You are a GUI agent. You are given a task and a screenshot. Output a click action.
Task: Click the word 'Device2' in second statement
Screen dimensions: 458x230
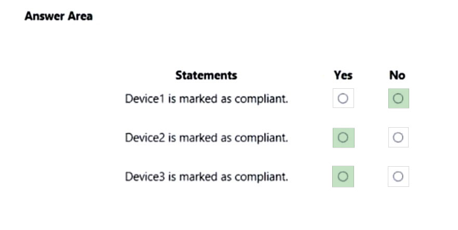(145, 138)
